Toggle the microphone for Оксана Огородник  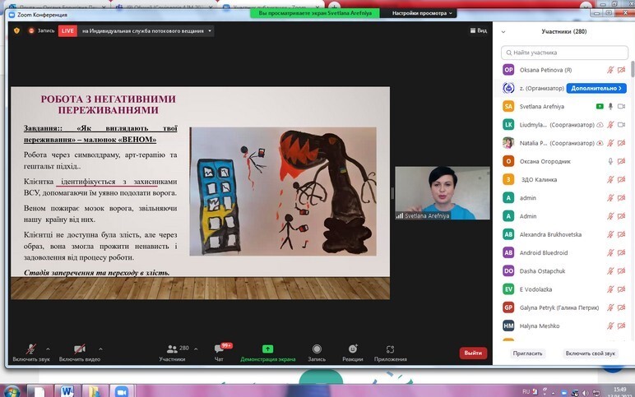coord(610,161)
